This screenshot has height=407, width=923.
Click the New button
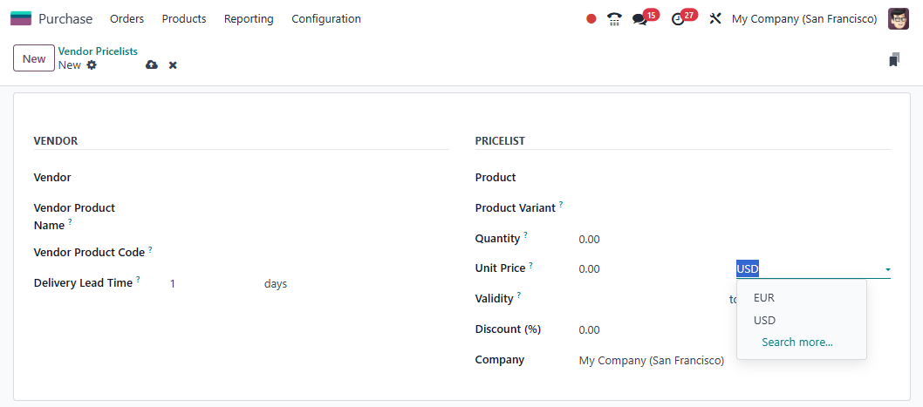point(34,58)
